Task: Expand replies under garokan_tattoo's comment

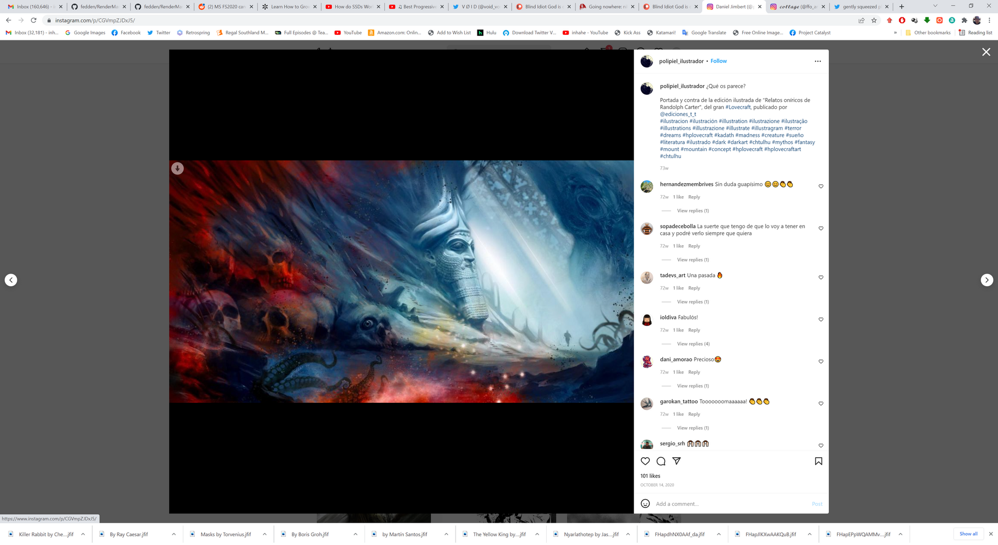Action: [693, 428]
